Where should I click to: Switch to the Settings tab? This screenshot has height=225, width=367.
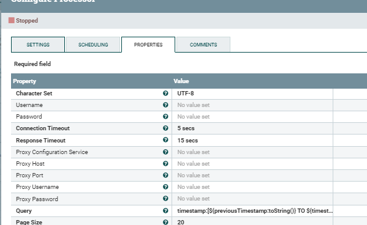pyautogui.click(x=38, y=45)
